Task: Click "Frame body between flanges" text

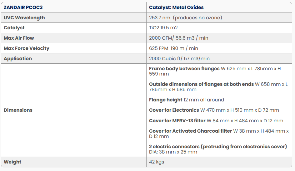Action: pos(184,69)
